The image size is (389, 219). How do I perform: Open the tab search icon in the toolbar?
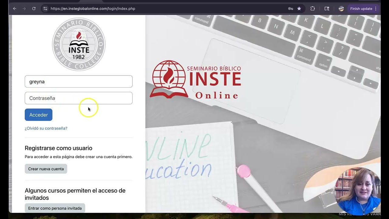[x=327, y=9]
